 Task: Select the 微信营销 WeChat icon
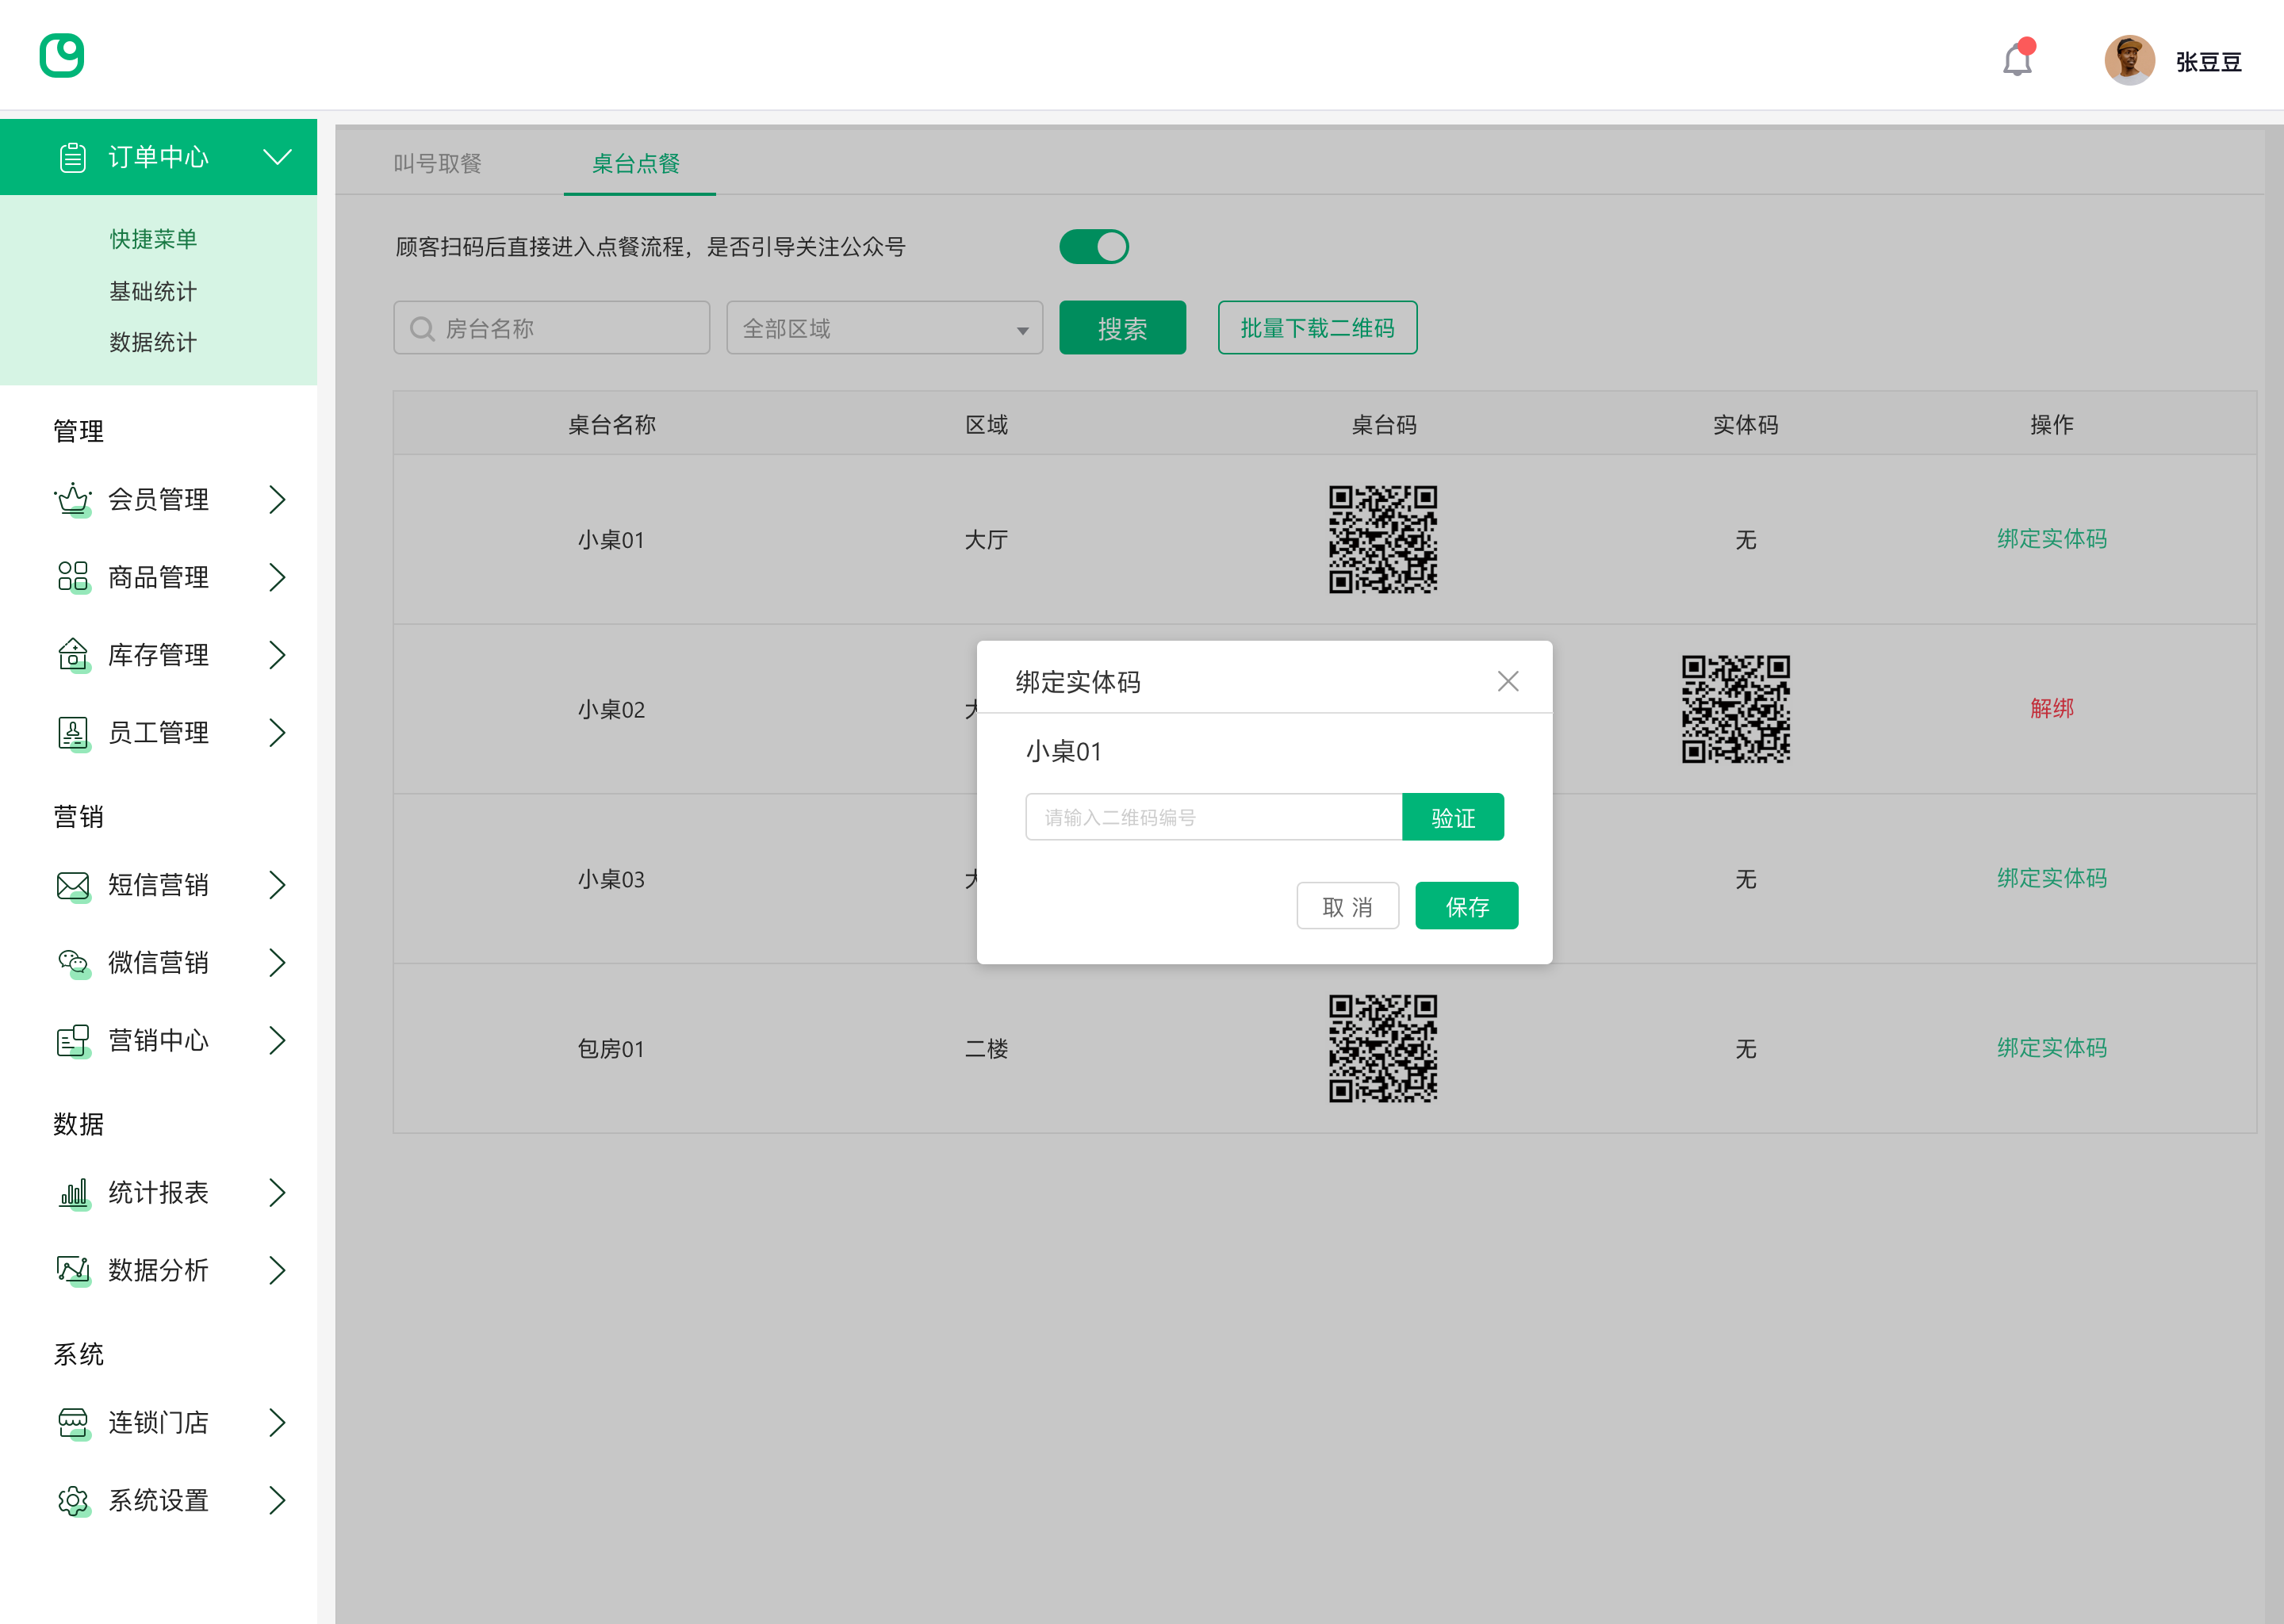[x=72, y=962]
